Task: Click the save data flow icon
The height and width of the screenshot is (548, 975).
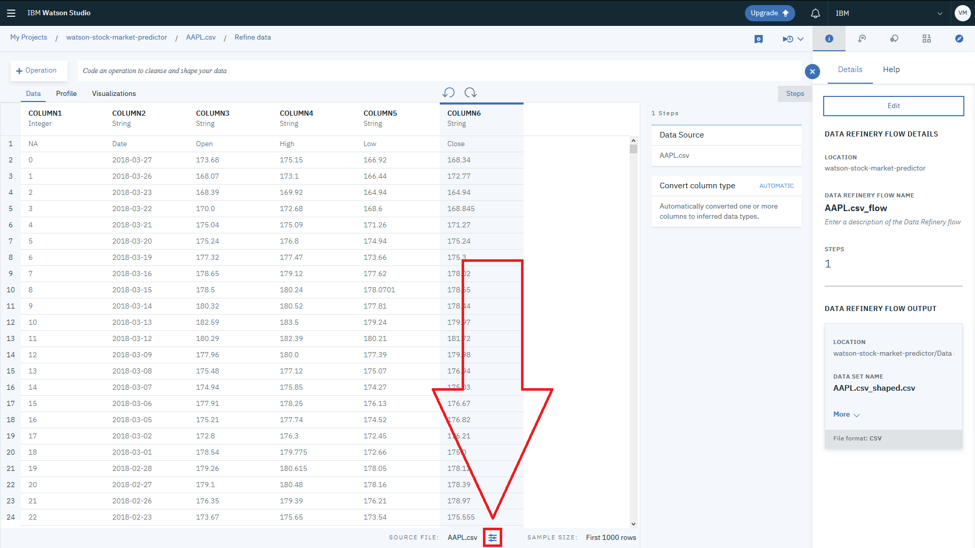Action: 759,39
